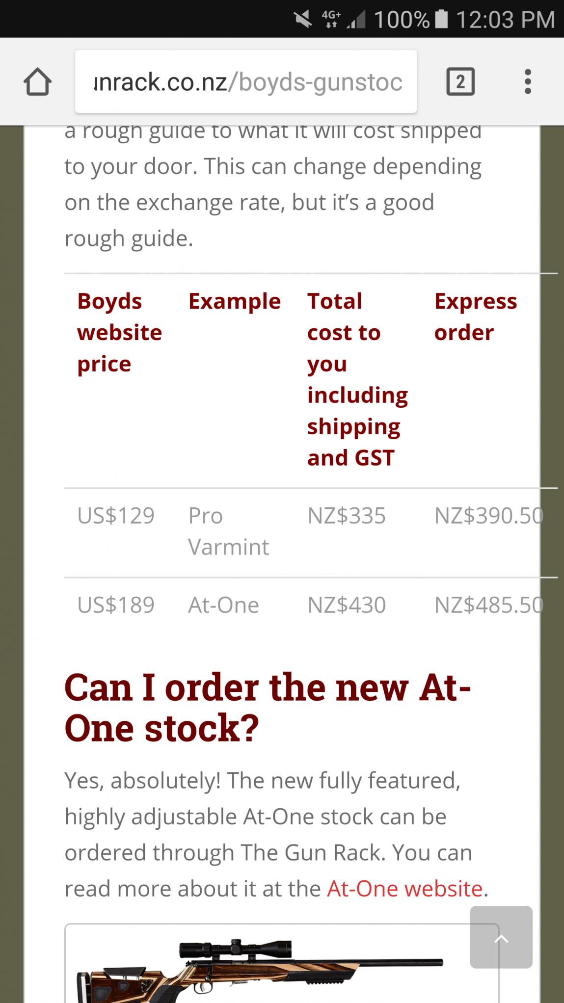
Task: Tap the At-One rifle stock image
Action: click(282, 964)
